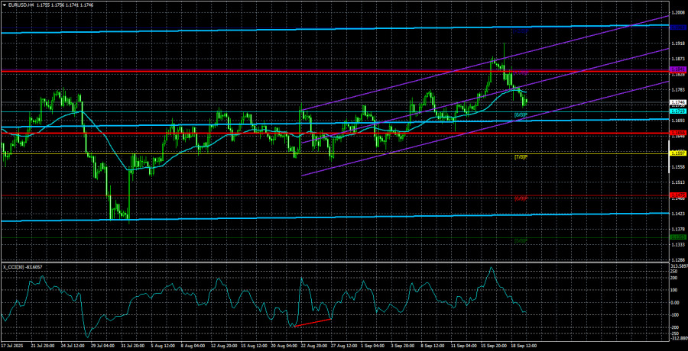Click the yellow [7/8]P level label
Viewport: 688px width, 351px height.
click(520, 157)
